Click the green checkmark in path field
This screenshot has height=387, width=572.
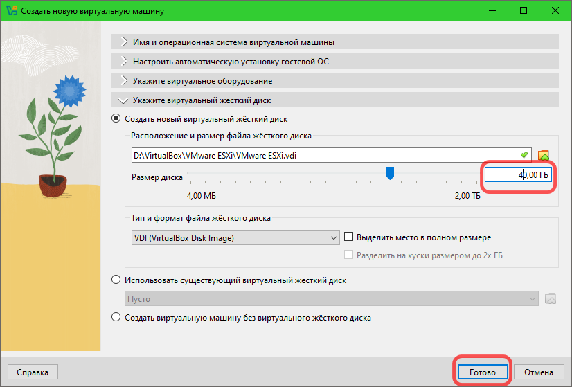[x=524, y=155]
